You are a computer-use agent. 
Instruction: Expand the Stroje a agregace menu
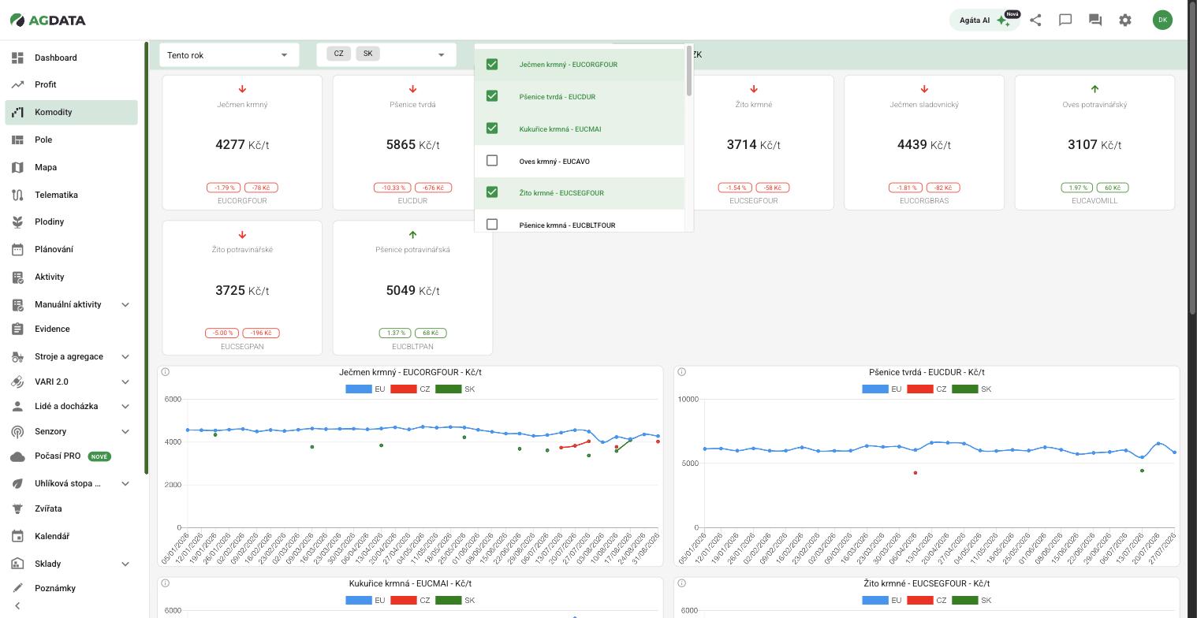click(71, 356)
